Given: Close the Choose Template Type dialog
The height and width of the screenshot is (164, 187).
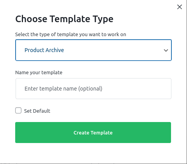Looking at the screenshot, I should [x=180, y=7].
